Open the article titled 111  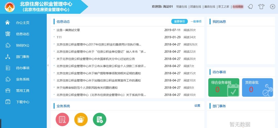[x=59, y=37]
